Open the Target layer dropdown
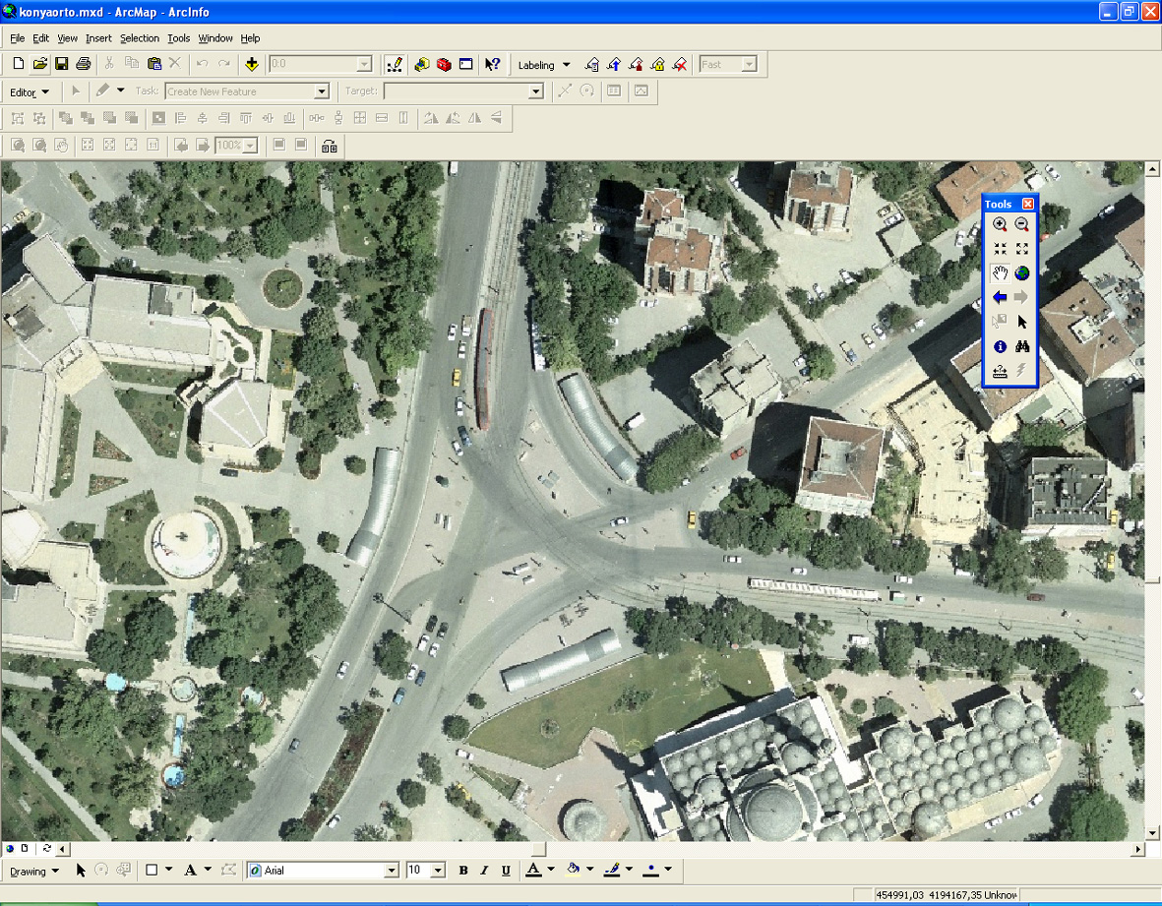The image size is (1162, 906). 536,91
